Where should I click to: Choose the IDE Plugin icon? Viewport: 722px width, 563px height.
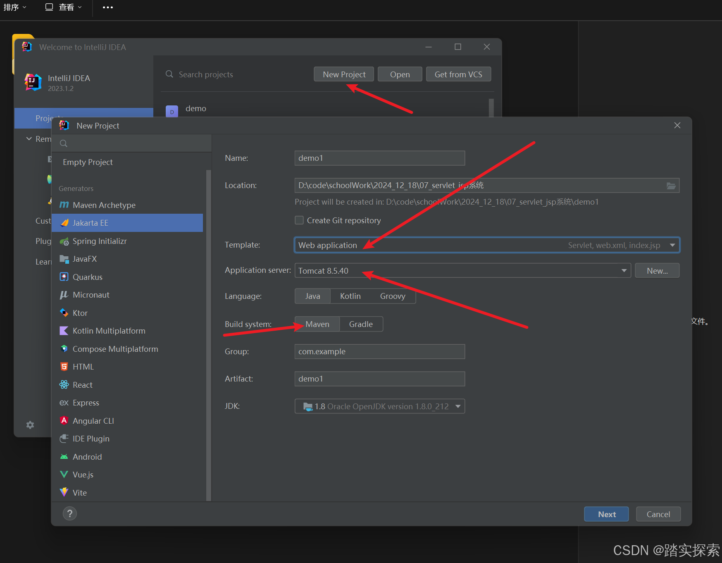pos(64,439)
